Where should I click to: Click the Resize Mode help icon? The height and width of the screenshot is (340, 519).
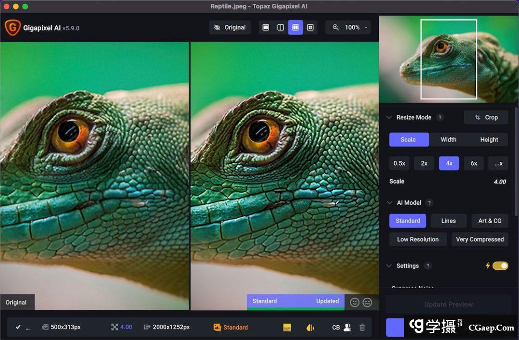click(440, 118)
